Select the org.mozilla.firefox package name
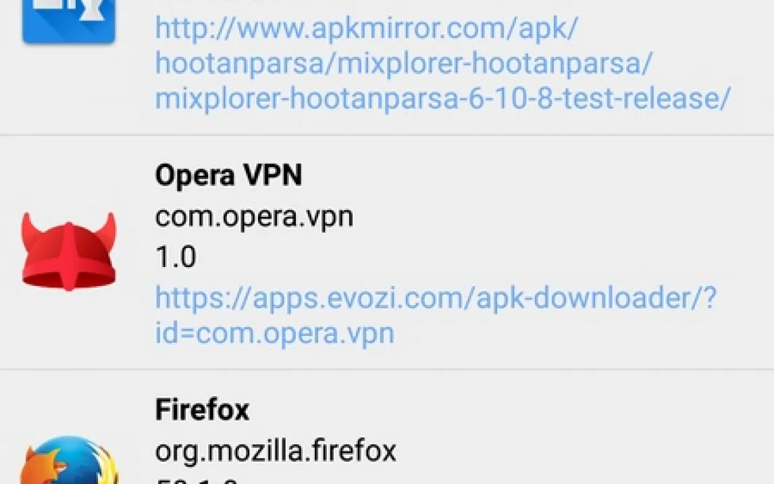 pos(276,451)
